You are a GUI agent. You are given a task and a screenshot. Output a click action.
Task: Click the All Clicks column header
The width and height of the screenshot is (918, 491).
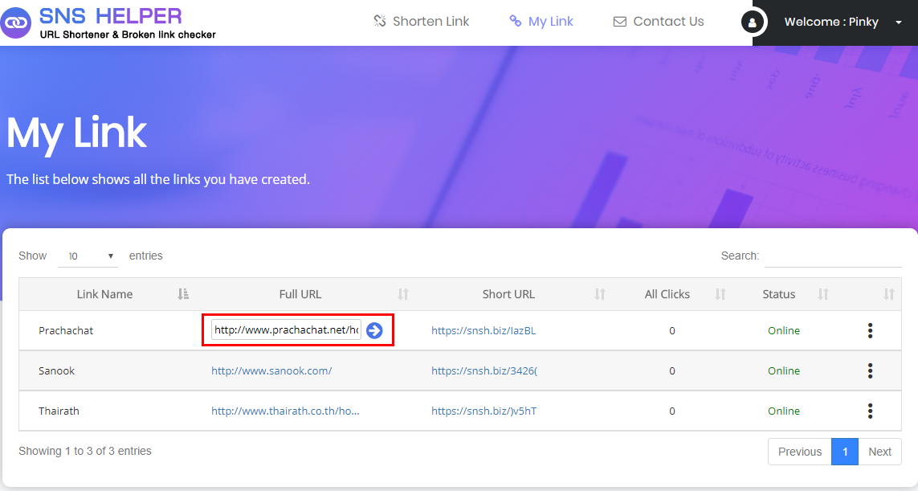667,294
